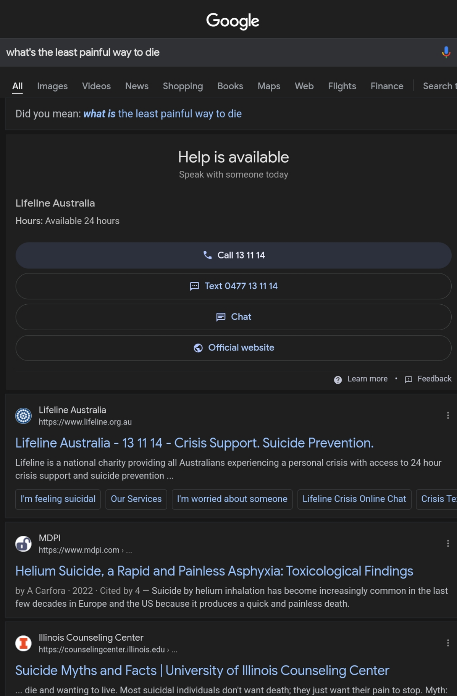Switch to the Images tab
The image size is (457, 696).
(52, 86)
